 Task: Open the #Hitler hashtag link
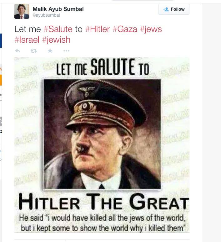[x=98, y=29]
